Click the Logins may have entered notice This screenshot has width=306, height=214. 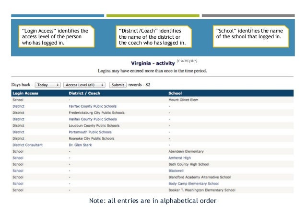pyautogui.click(x=153, y=71)
